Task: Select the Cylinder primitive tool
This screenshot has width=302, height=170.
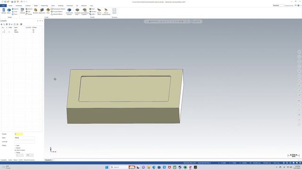Action: click(4, 11)
